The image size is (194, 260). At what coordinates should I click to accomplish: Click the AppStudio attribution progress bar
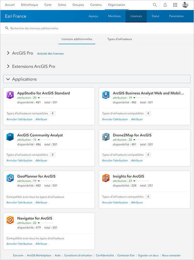(x=46, y=98)
